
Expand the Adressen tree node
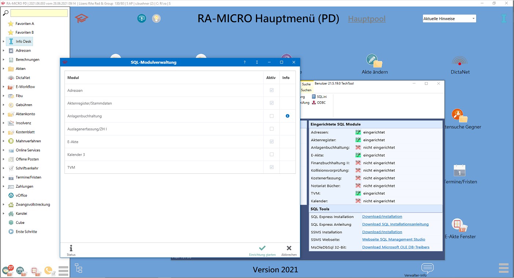point(4,50)
